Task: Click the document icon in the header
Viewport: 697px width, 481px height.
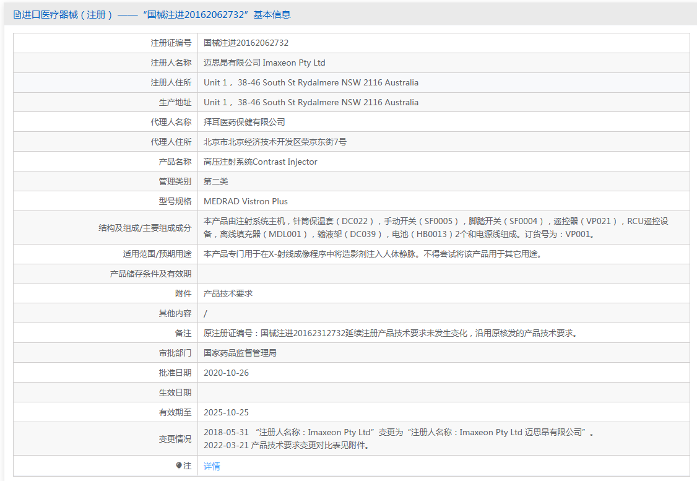Action: [x=17, y=15]
